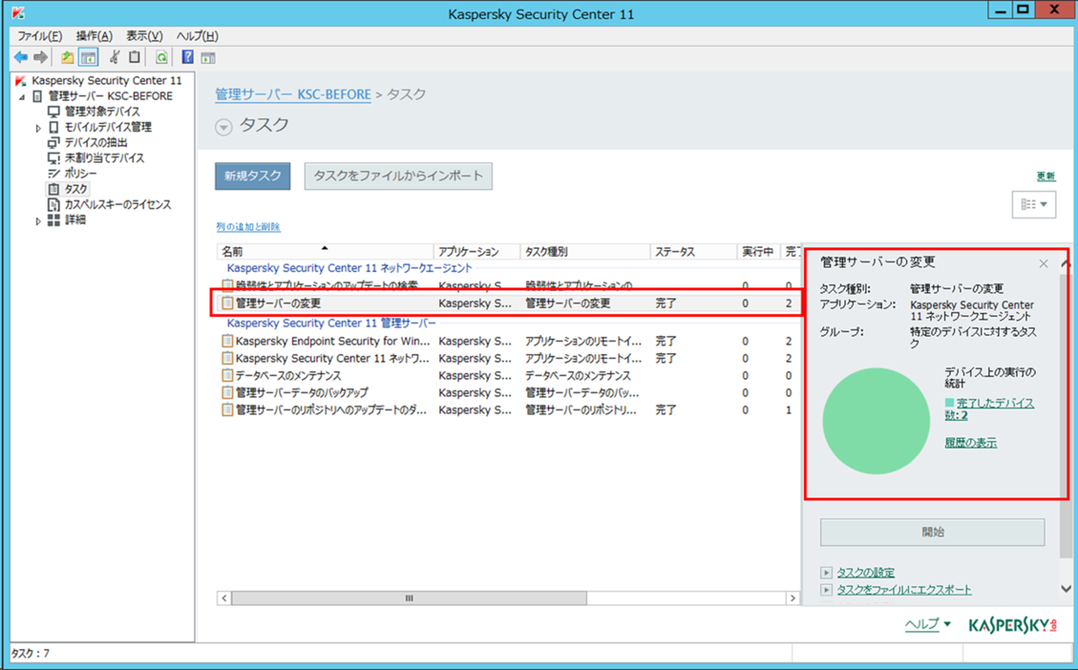Select 管理対象デバイス in the tree
1078x670 pixels.
point(102,111)
